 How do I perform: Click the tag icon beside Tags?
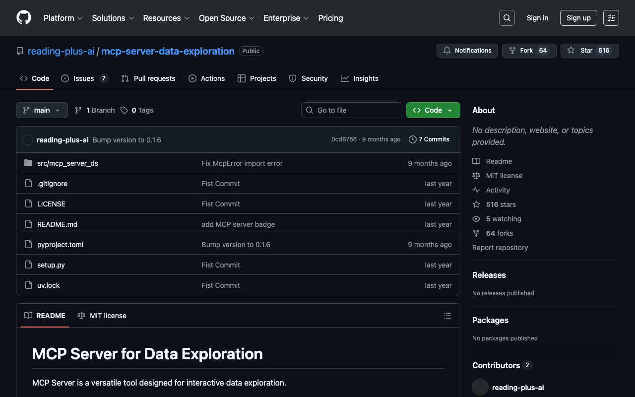[124, 110]
